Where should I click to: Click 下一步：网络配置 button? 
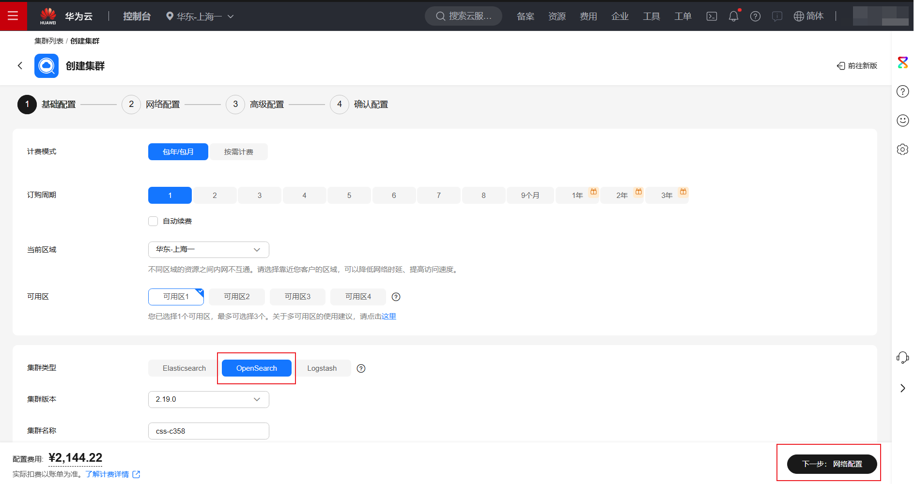[832, 464]
